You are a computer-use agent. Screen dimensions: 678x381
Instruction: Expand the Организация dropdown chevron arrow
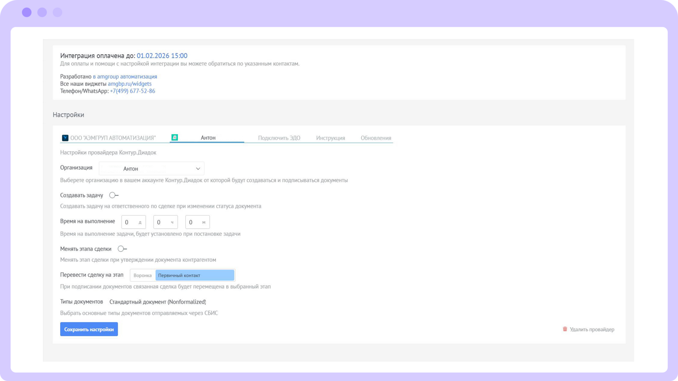(x=198, y=169)
